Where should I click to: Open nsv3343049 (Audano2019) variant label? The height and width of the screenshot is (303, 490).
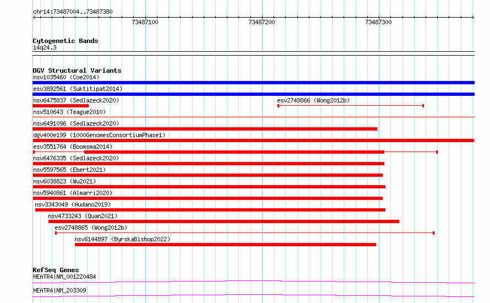pyautogui.click(x=73, y=204)
